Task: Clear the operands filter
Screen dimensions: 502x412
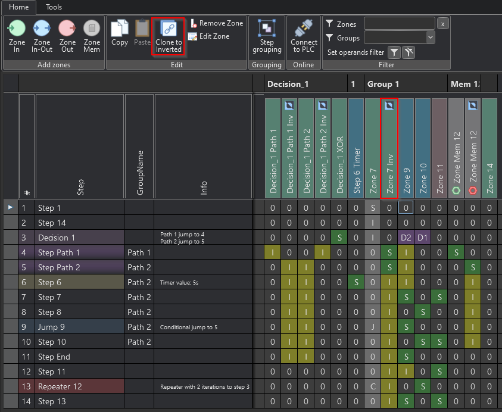Action: click(x=409, y=52)
